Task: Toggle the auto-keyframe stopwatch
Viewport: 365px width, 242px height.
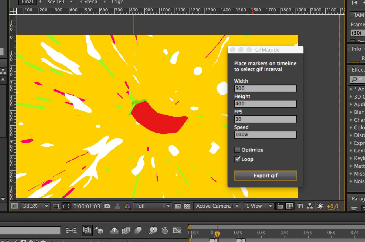Action: point(165,230)
